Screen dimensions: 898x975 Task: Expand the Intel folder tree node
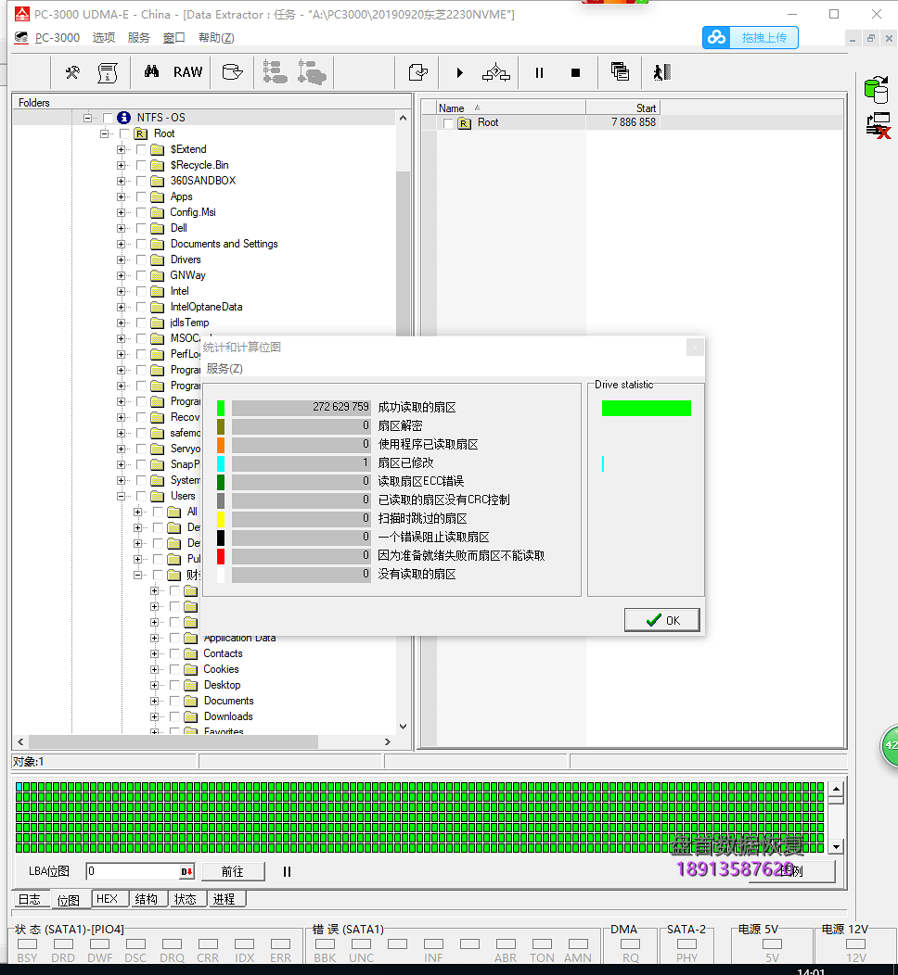121,291
